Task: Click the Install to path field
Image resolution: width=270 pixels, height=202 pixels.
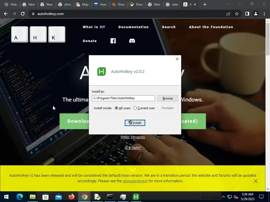Action: [123, 98]
